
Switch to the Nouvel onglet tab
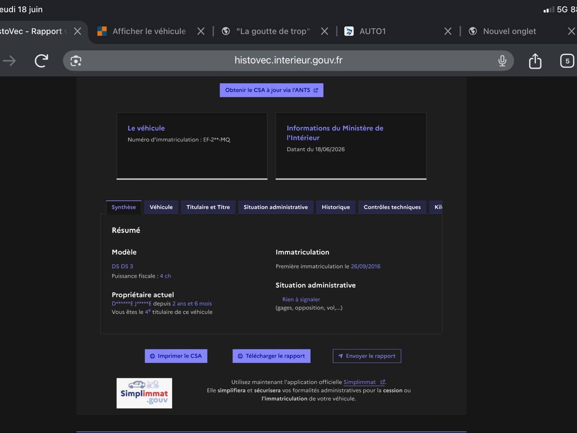509,31
